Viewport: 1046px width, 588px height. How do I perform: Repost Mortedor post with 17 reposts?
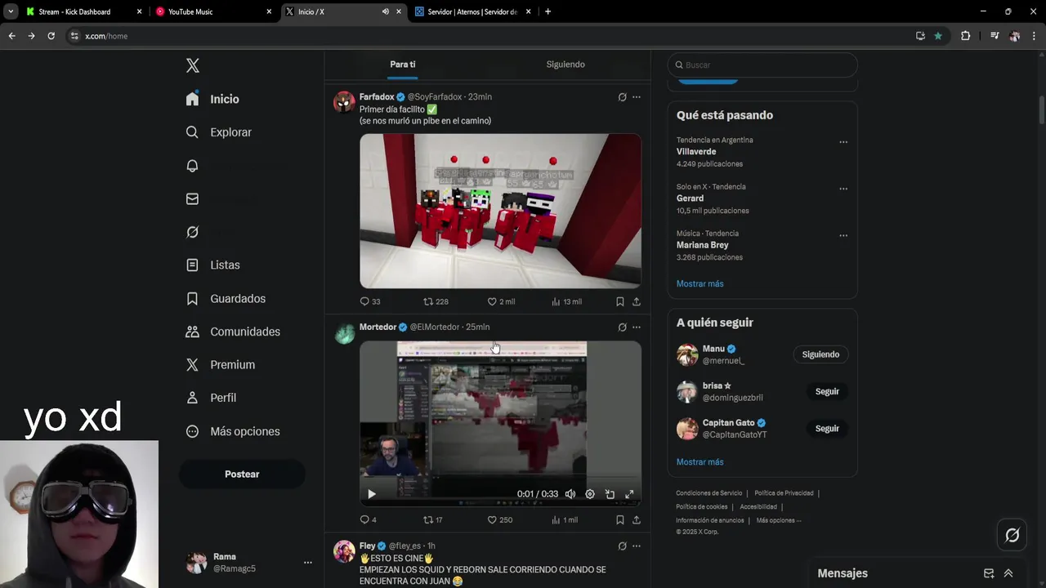click(x=433, y=519)
